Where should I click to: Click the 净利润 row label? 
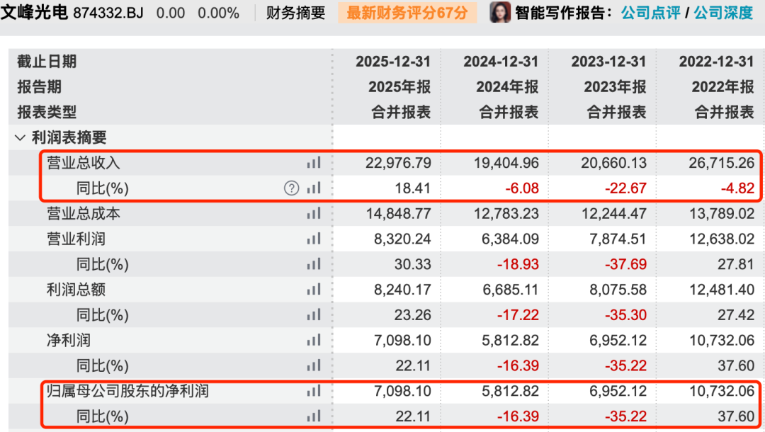tap(68, 341)
